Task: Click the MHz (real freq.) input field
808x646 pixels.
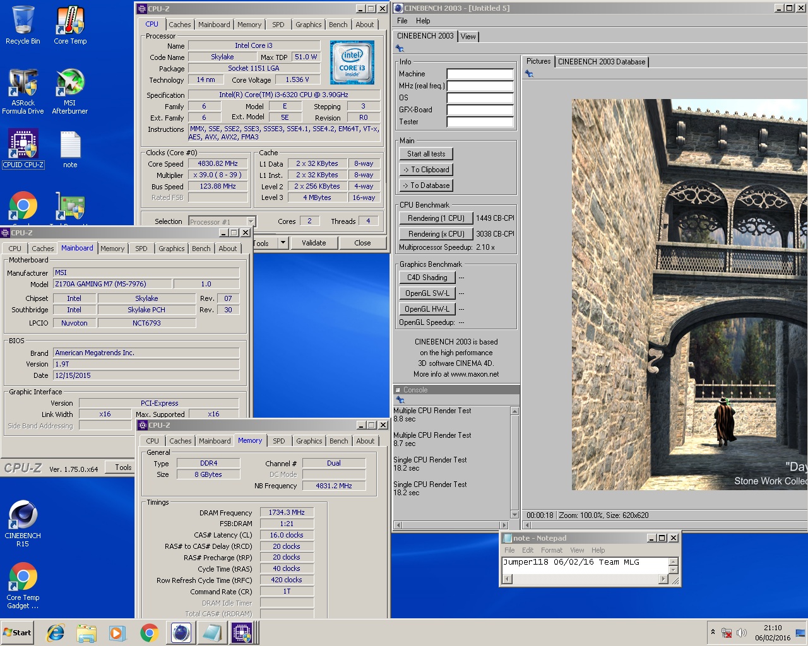Action: pyautogui.click(x=480, y=86)
